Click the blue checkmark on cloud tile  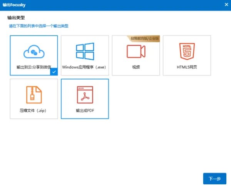coord(54,72)
